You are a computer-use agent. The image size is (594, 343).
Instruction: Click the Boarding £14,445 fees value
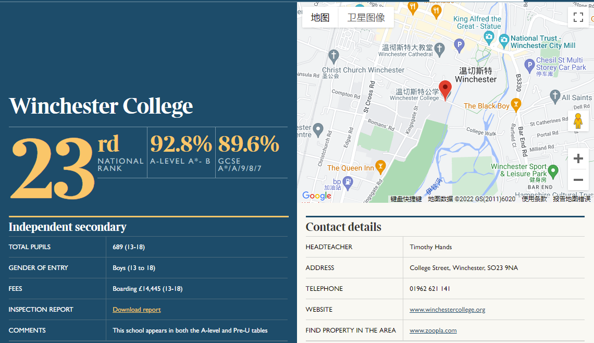[147, 289]
